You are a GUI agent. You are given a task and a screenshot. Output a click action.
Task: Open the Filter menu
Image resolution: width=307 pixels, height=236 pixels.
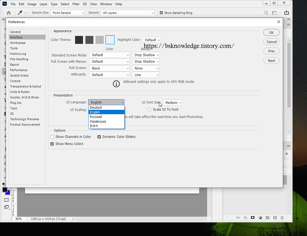[76, 4]
